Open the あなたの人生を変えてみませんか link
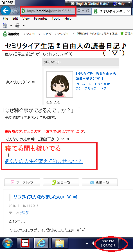The width and height of the screenshot is (133, 252). click(x=44, y=161)
